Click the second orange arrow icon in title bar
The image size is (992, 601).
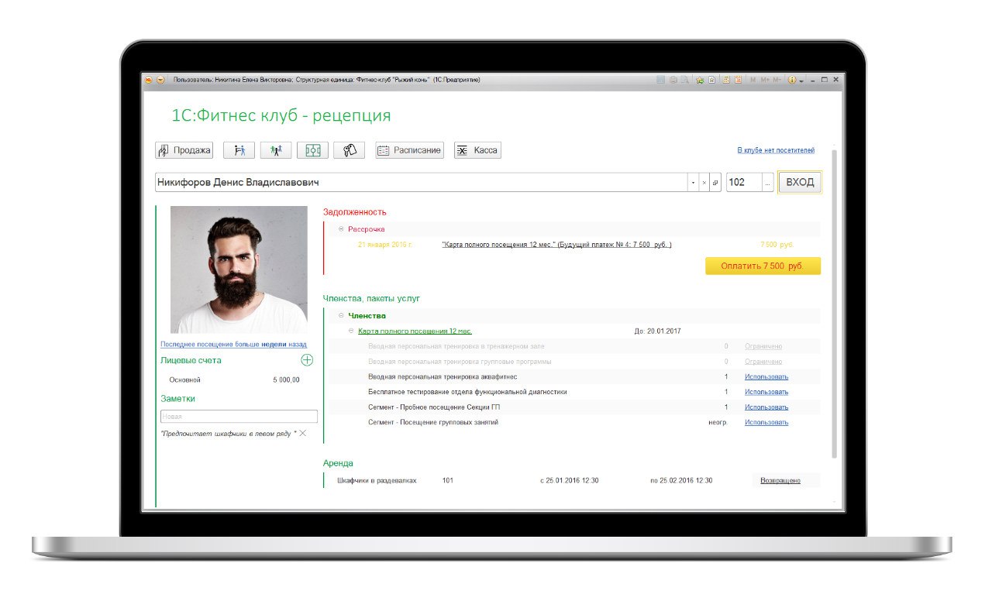(160, 79)
